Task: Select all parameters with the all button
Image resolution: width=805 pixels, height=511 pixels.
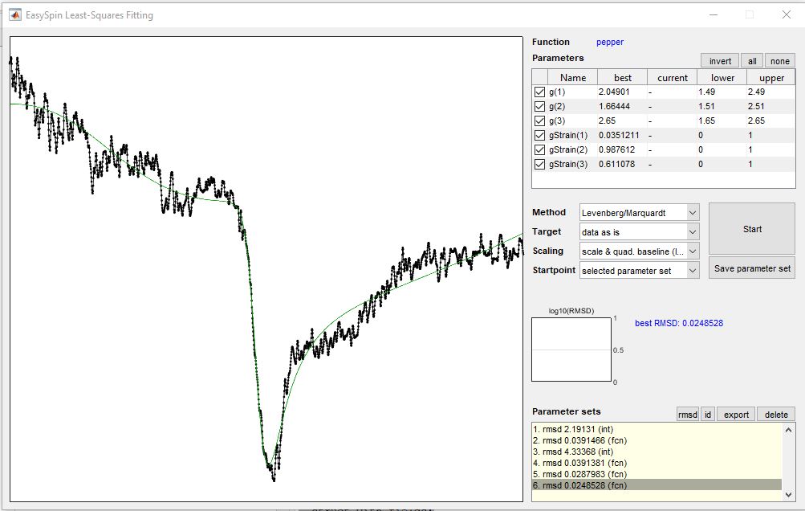Action: point(752,61)
